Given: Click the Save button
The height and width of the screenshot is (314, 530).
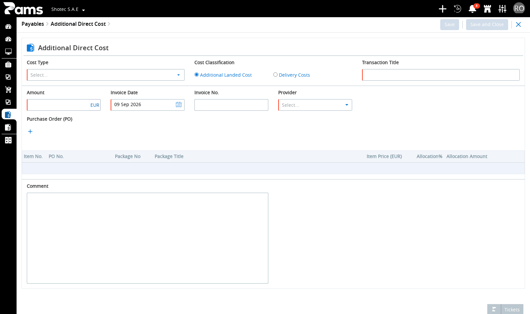Looking at the screenshot, I should click(x=450, y=24).
